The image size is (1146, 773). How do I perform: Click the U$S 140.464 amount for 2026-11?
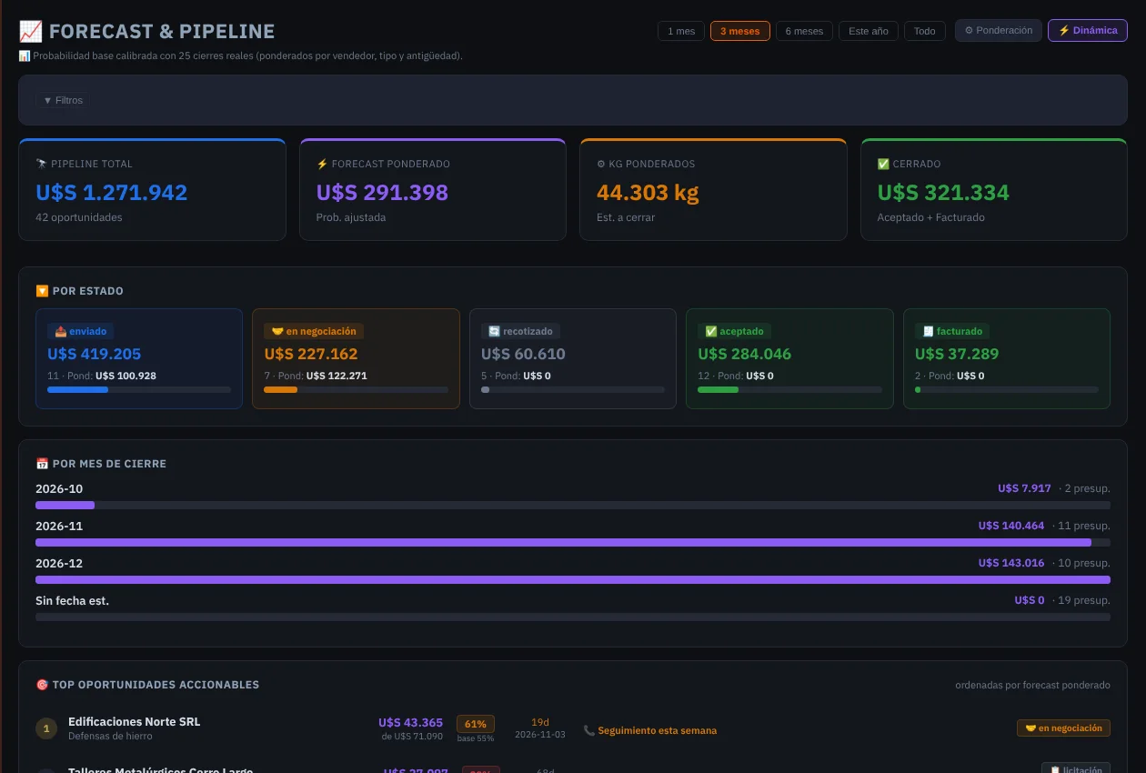1011,526
